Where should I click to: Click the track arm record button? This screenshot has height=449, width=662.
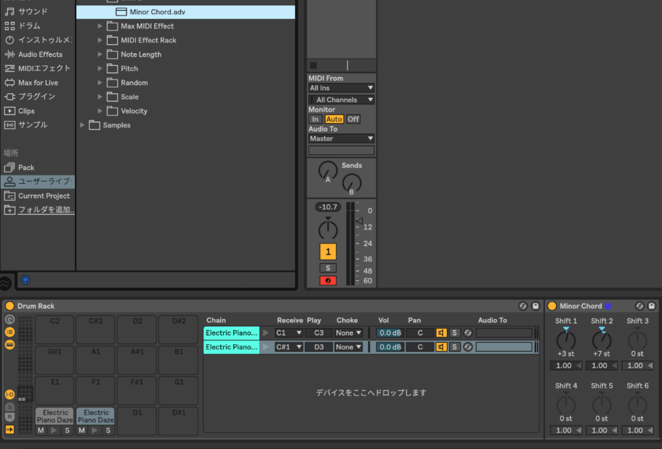(x=328, y=281)
